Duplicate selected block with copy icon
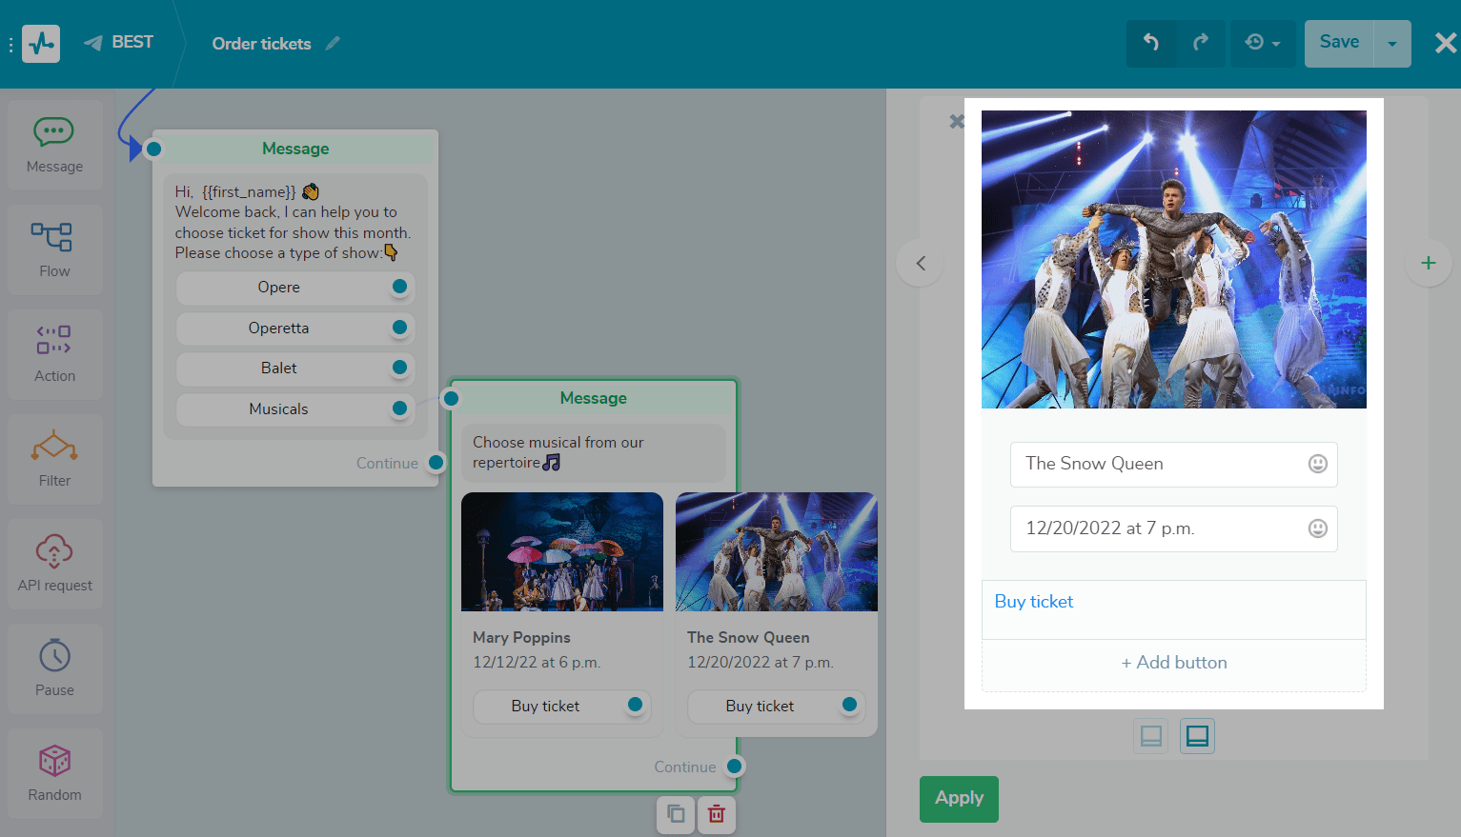1461x837 pixels. tap(676, 814)
